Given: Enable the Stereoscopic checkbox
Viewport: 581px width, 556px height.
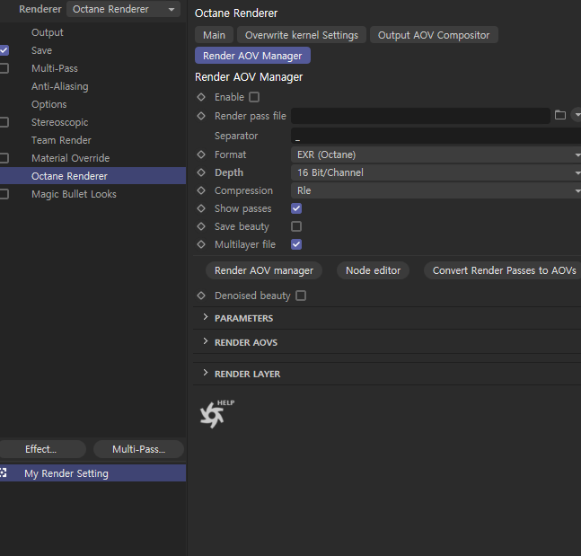Looking at the screenshot, I should tap(4, 122).
